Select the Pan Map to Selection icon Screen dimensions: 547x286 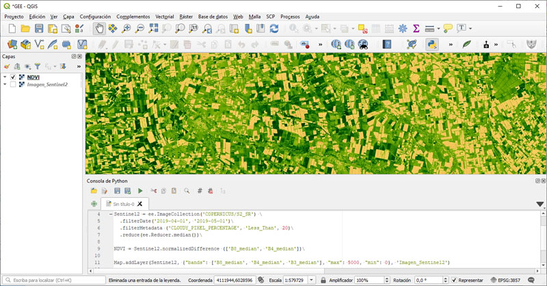(x=113, y=29)
